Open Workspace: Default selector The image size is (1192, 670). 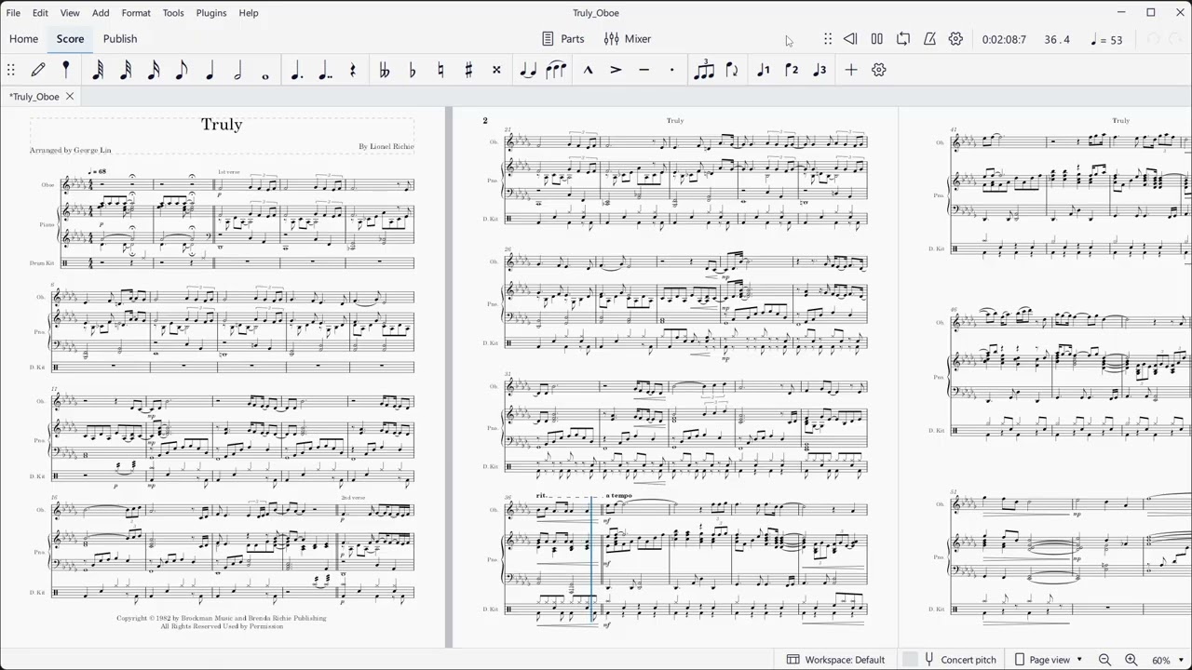click(x=835, y=660)
